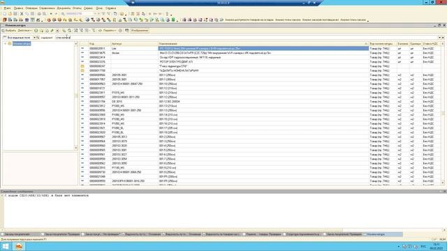Click the Save icon in main toolbar

pyautogui.click(x=15, y=14)
